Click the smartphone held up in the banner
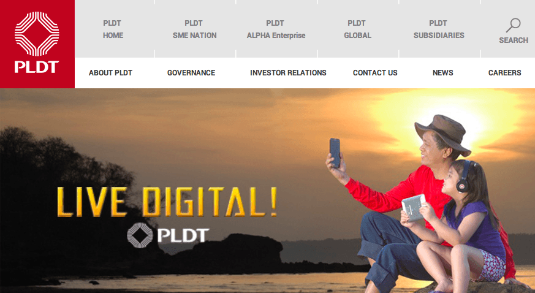535x293 pixels. point(335,153)
